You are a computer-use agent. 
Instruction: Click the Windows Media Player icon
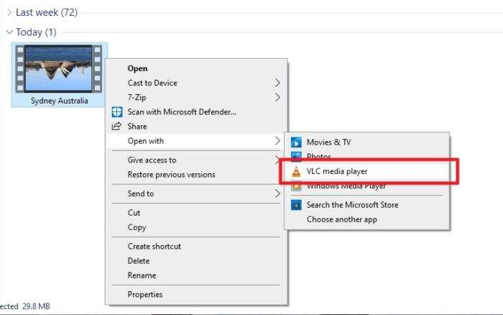tap(296, 186)
